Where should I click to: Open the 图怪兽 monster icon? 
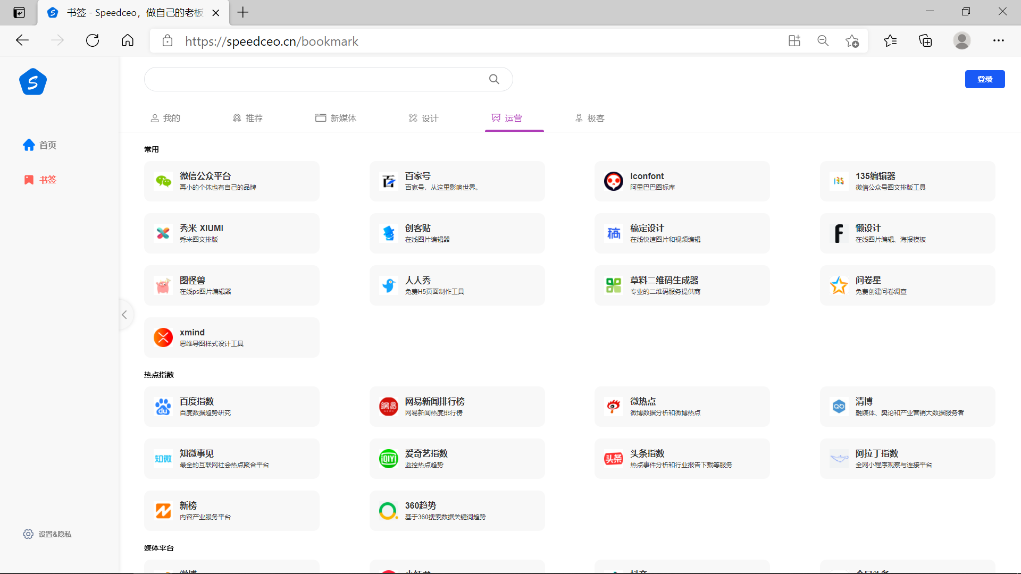click(x=163, y=285)
